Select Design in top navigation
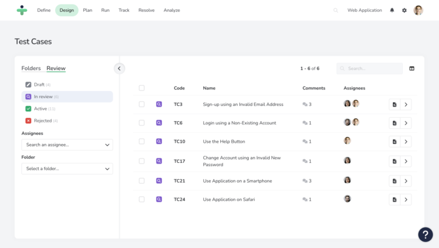This screenshot has height=248, width=439. [x=67, y=10]
